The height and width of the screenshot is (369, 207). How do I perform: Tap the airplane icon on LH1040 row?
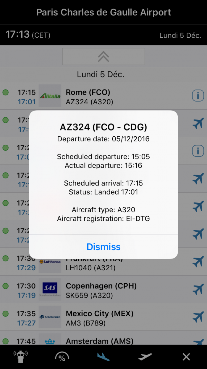click(x=198, y=262)
